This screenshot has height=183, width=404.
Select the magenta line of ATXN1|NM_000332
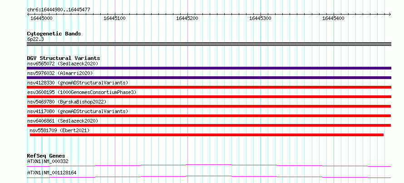pos(209,165)
